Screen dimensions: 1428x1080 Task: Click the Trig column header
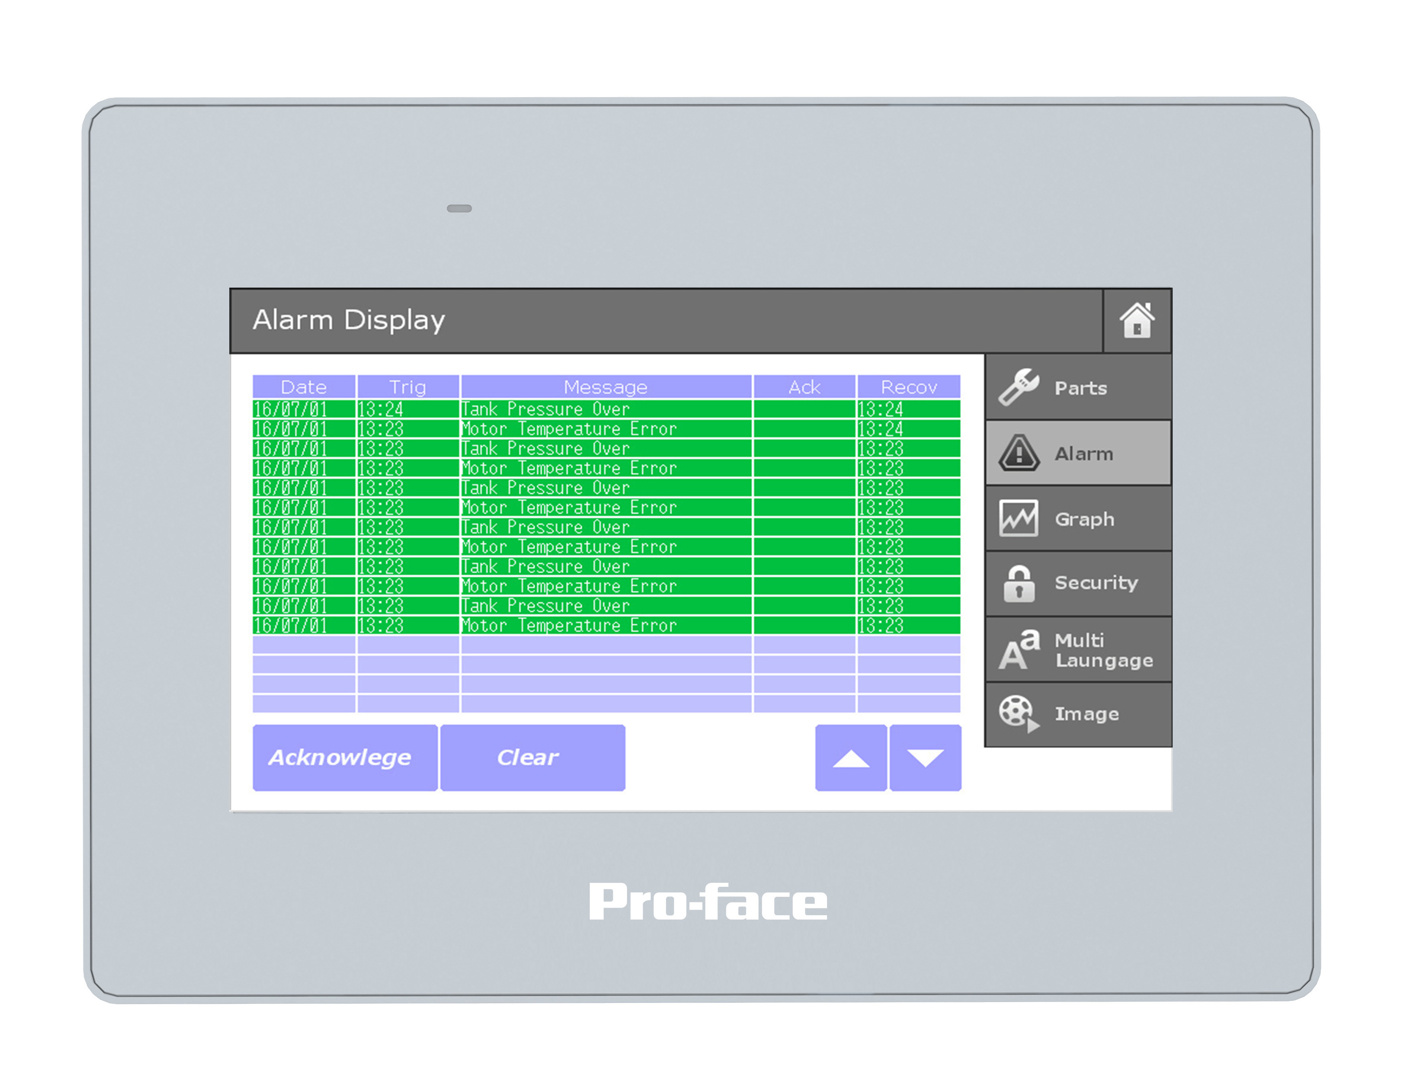click(x=407, y=387)
